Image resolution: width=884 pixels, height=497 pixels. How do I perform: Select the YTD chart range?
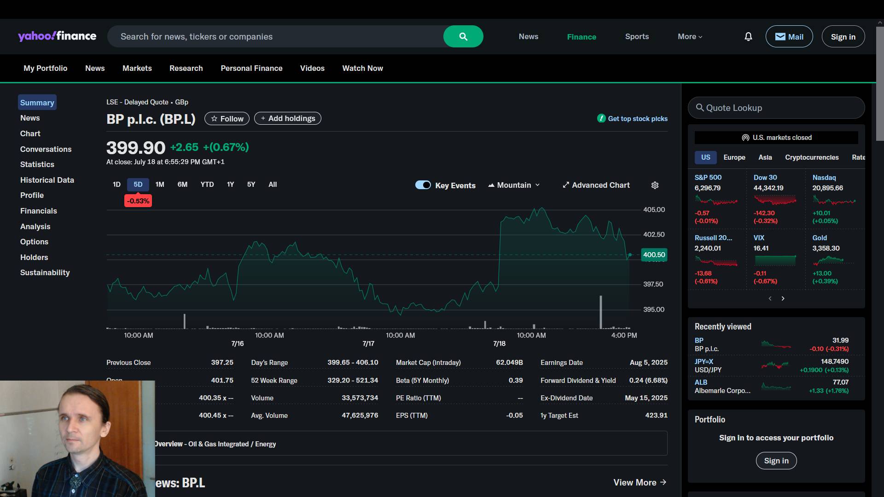pos(207,185)
